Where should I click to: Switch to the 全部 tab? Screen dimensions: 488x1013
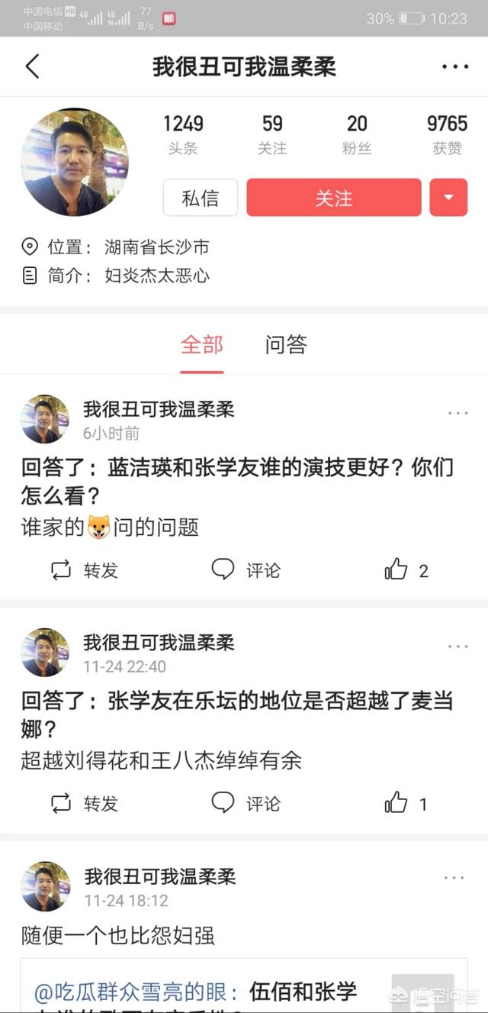click(x=202, y=345)
